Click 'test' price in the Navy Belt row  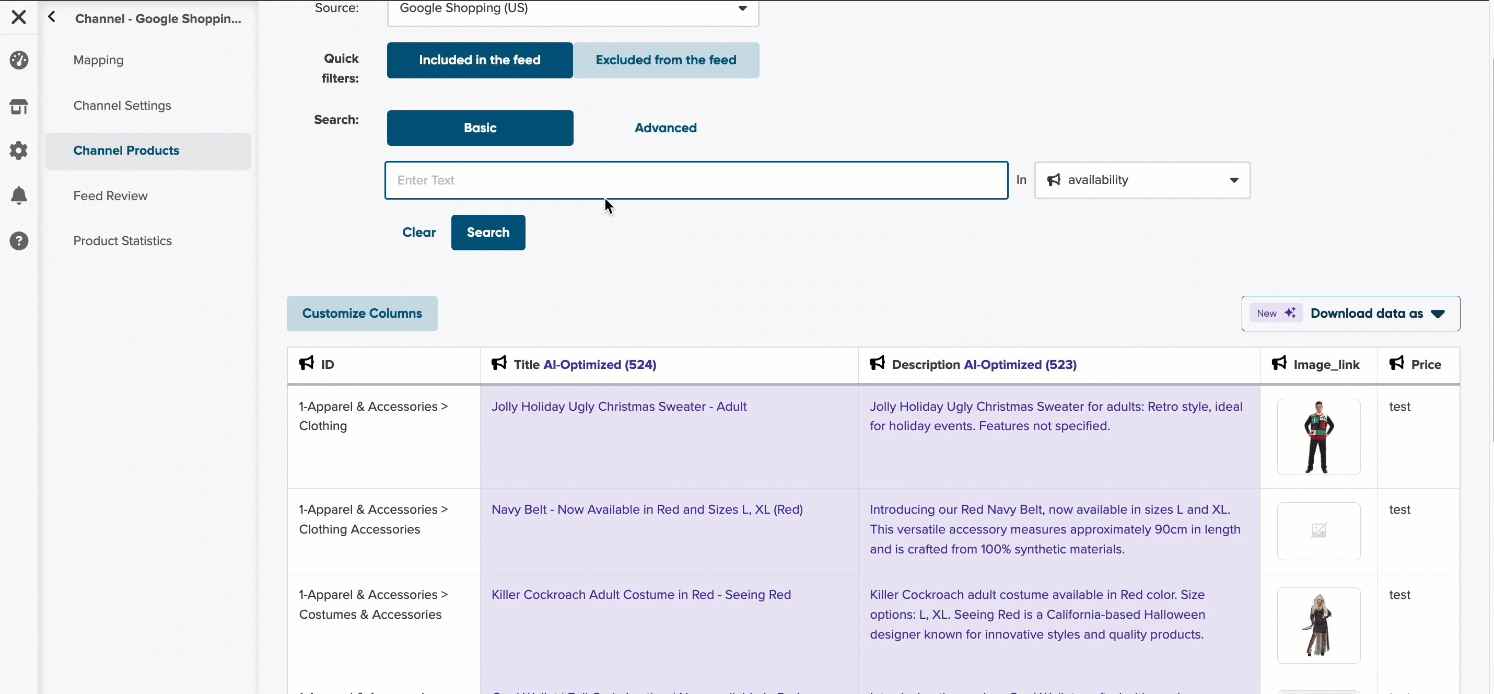click(1399, 510)
